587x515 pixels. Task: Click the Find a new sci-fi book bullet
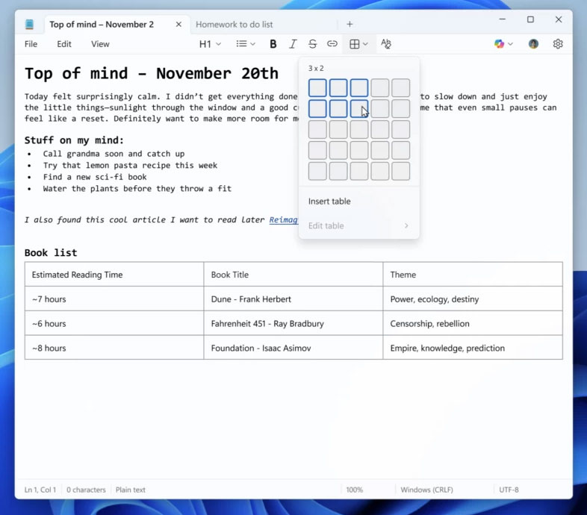point(95,177)
